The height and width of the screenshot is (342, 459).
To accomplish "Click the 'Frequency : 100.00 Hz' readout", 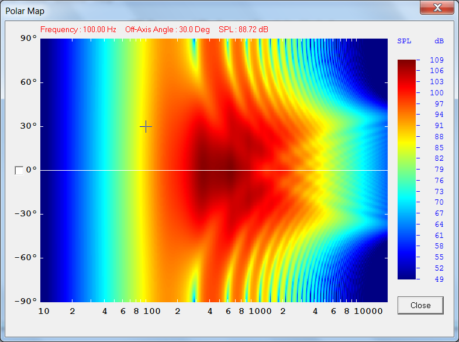I will [x=78, y=30].
